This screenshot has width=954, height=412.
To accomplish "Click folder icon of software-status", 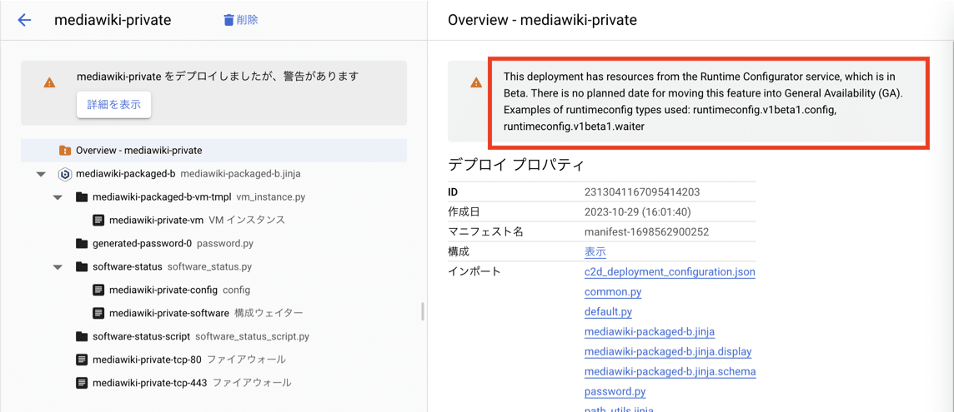I will point(82,267).
